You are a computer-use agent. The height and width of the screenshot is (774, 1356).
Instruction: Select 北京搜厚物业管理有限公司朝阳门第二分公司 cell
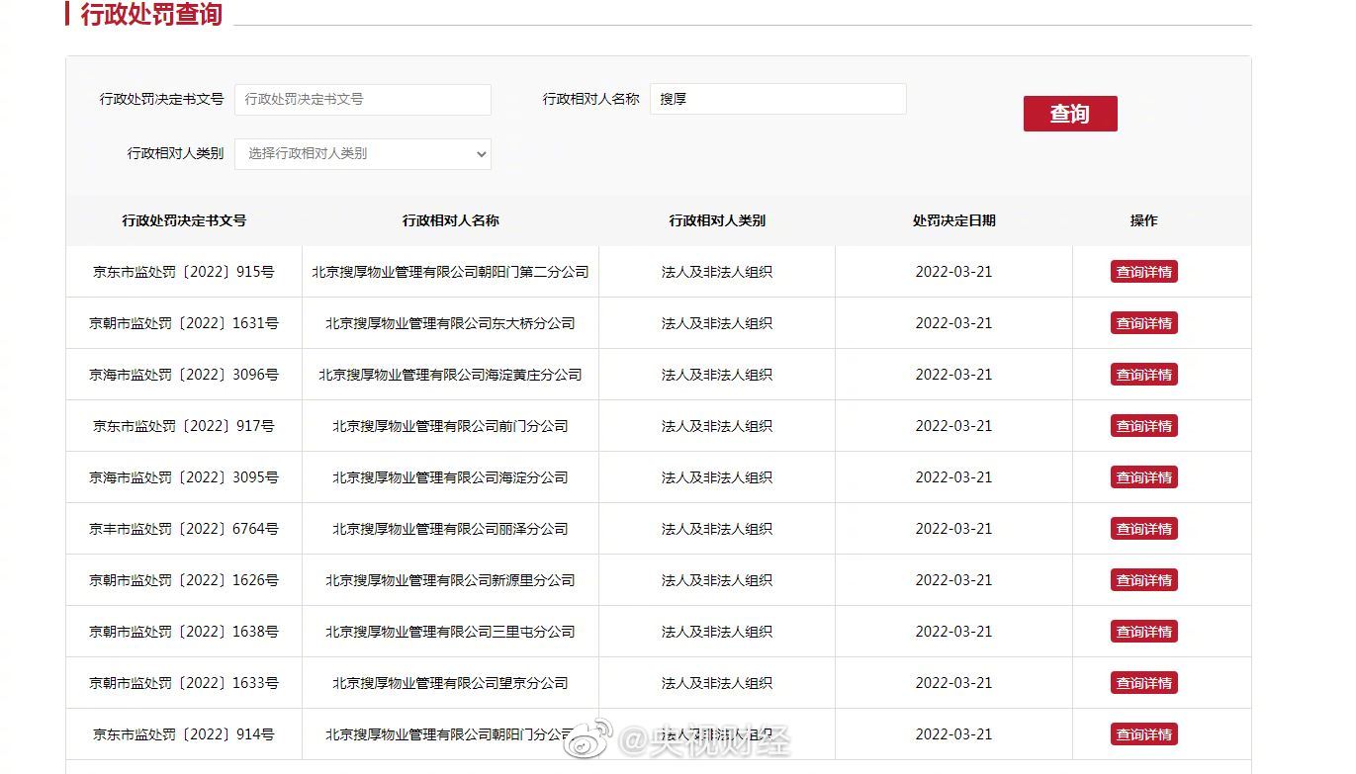[450, 272]
